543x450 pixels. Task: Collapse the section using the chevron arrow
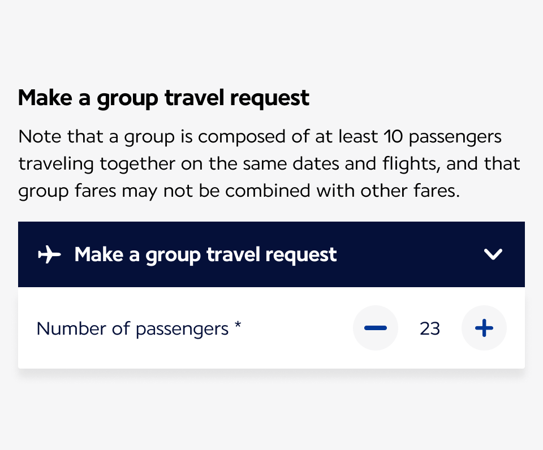point(493,255)
